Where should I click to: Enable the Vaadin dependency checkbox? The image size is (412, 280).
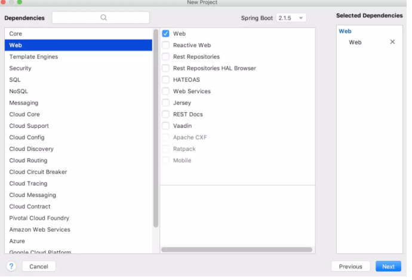(x=166, y=126)
